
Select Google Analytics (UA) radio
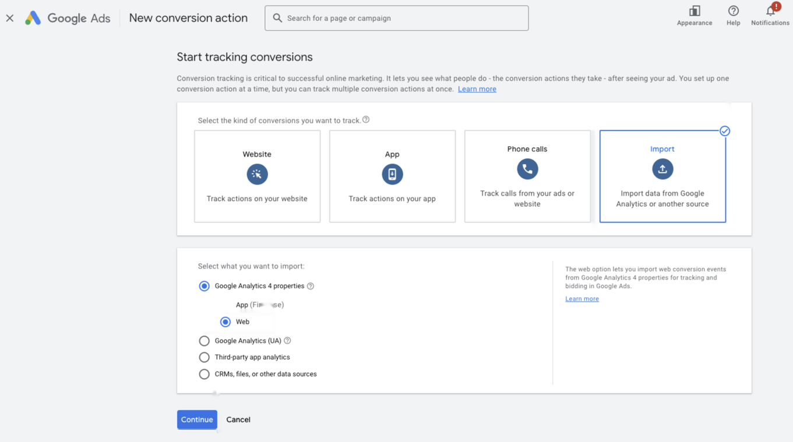(204, 341)
